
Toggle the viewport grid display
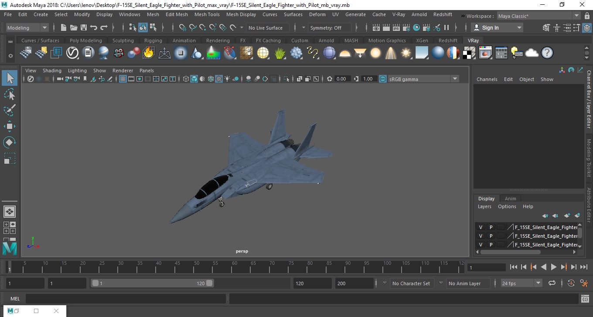click(123, 79)
